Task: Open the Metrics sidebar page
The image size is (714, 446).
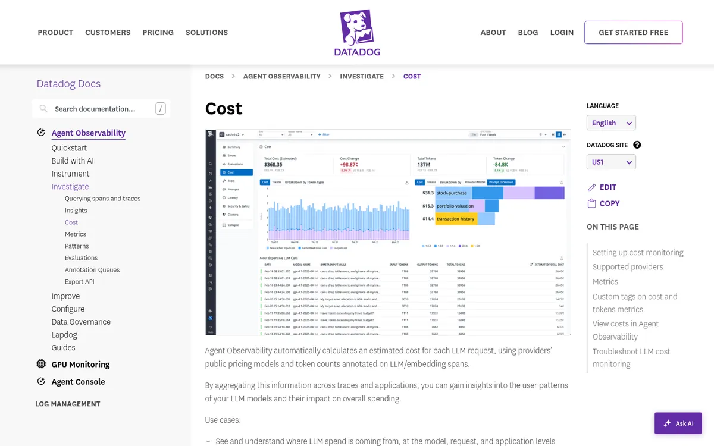Action: click(76, 234)
